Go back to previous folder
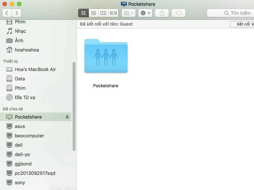Image resolution: width=254 pixels, height=190 pixels. click(7, 13)
